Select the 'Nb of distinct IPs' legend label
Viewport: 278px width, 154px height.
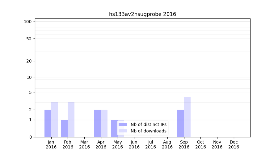[148, 124]
